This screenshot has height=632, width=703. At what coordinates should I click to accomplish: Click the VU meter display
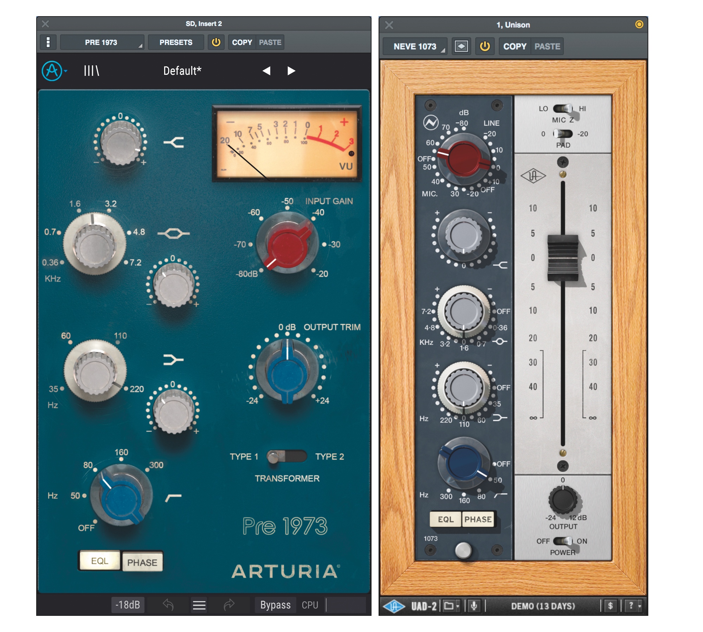click(286, 143)
